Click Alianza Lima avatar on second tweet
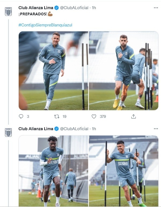 click(x=8, y=132)
